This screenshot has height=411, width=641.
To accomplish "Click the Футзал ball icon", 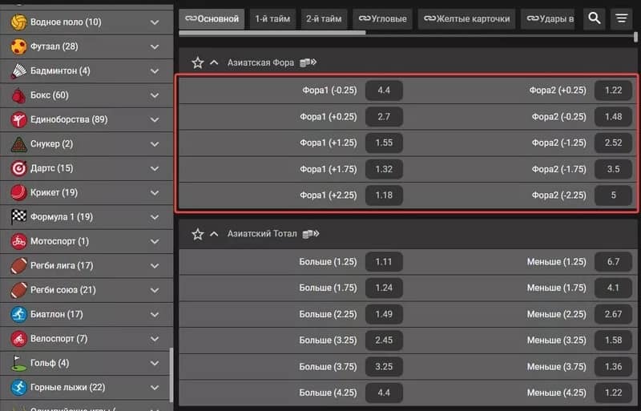I will 18,46.
